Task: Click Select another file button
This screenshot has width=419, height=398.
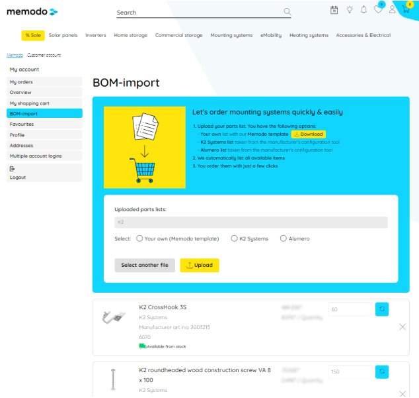Action: pyautogui.click(x=145, y=265)
